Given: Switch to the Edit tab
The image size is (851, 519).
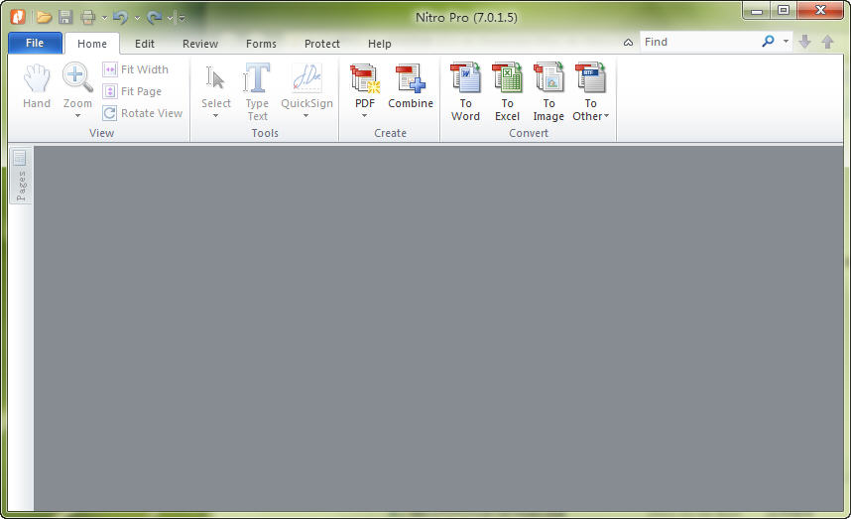Looking at the screenshot, I should tap(145, 44).
